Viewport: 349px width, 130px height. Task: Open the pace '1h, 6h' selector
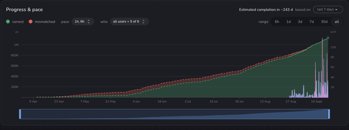tap(83, 22)
